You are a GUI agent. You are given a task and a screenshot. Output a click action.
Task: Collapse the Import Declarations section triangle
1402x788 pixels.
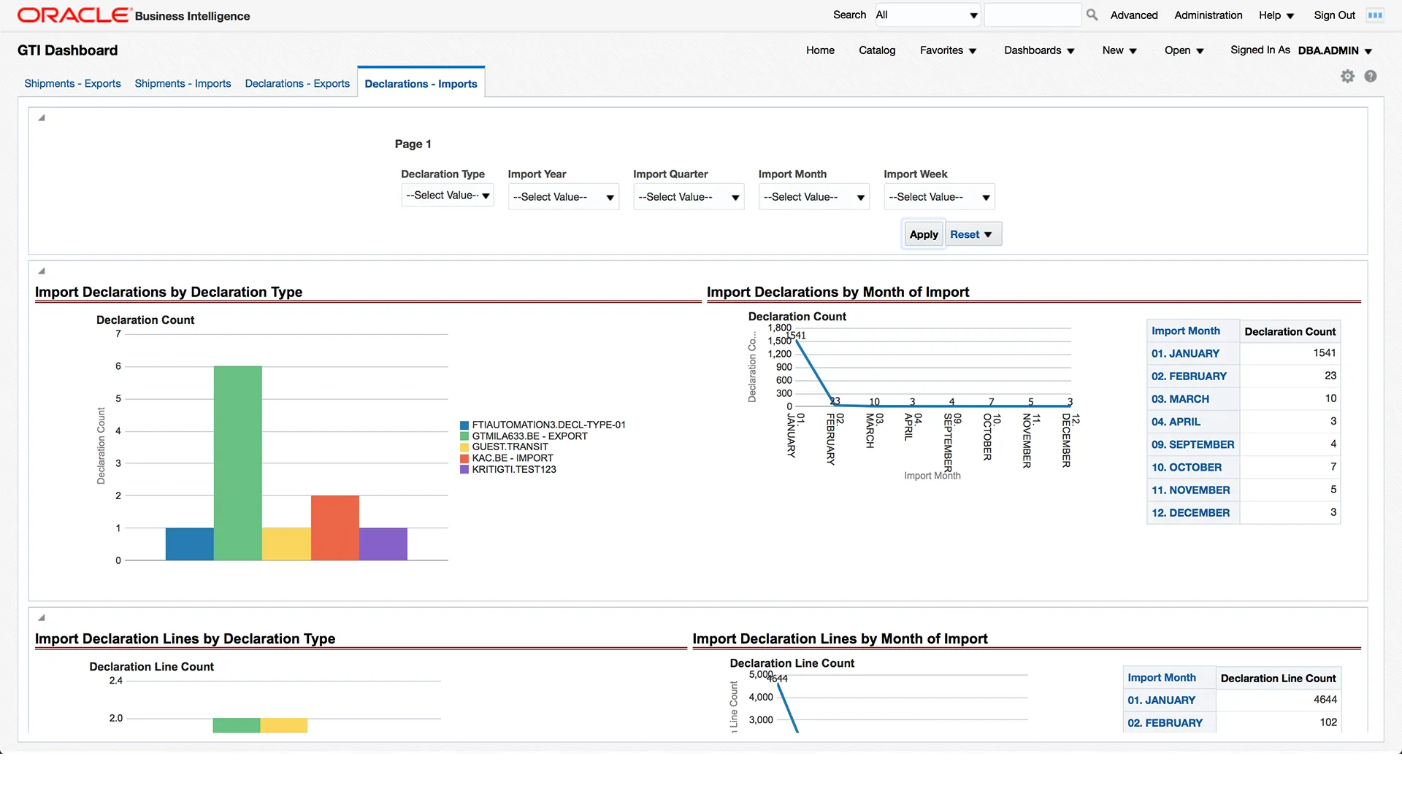point(42,271)
